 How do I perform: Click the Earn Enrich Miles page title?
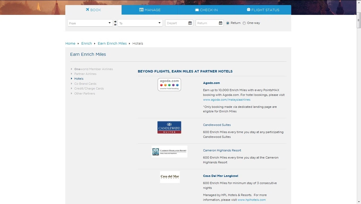pos(88,54)
